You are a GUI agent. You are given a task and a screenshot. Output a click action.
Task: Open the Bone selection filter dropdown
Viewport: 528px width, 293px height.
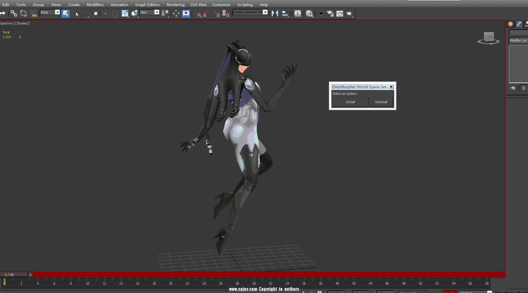(x=50, y=12)
